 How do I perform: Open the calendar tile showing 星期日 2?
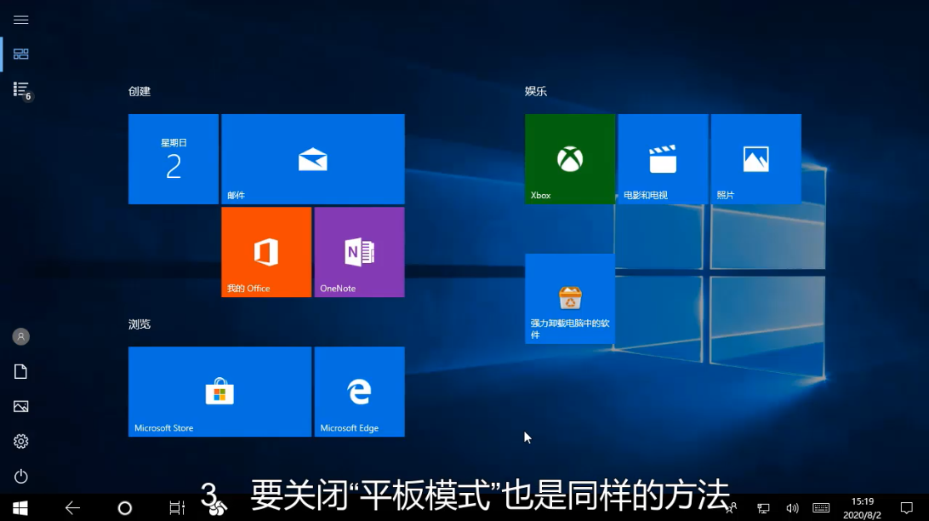pyautogui.click(x=174, y=159)
